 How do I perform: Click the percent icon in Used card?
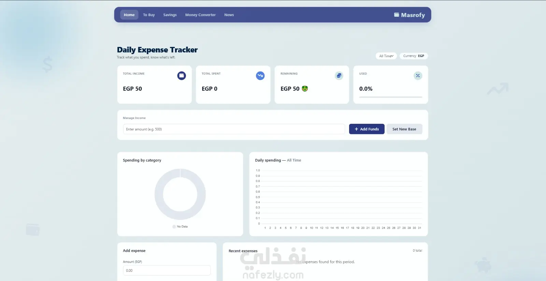(x=418, y=76)
